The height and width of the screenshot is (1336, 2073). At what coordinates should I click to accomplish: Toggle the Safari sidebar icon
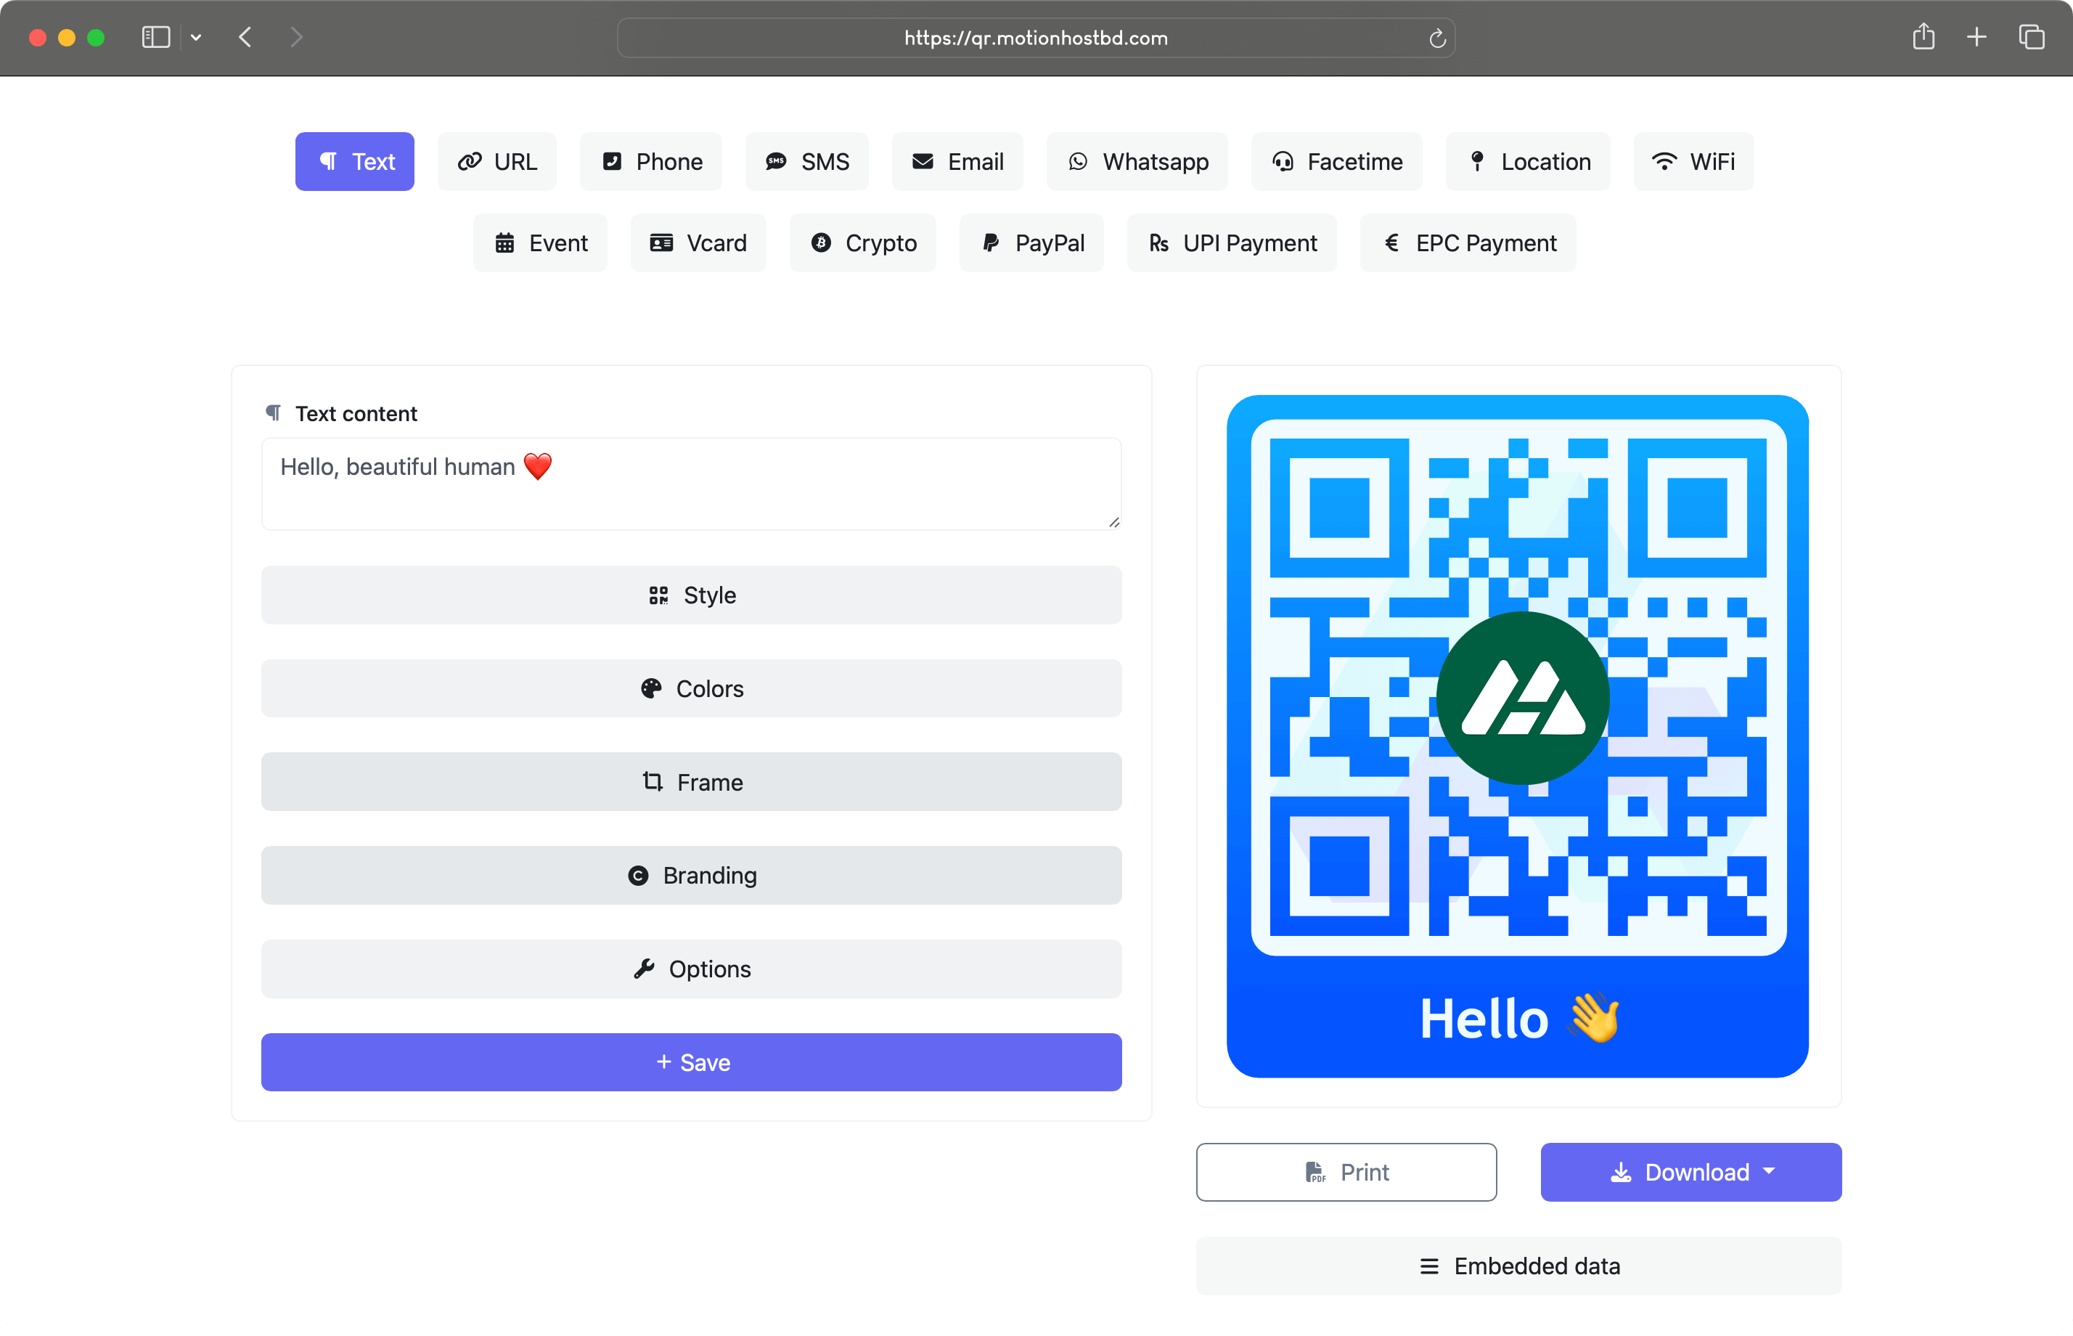click(156, 37)
